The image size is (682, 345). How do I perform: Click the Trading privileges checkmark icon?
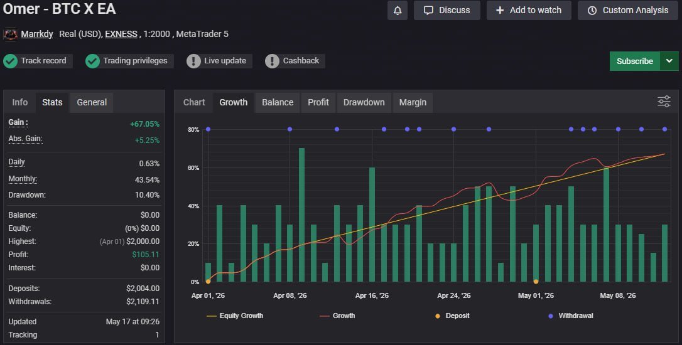point(93,61)
